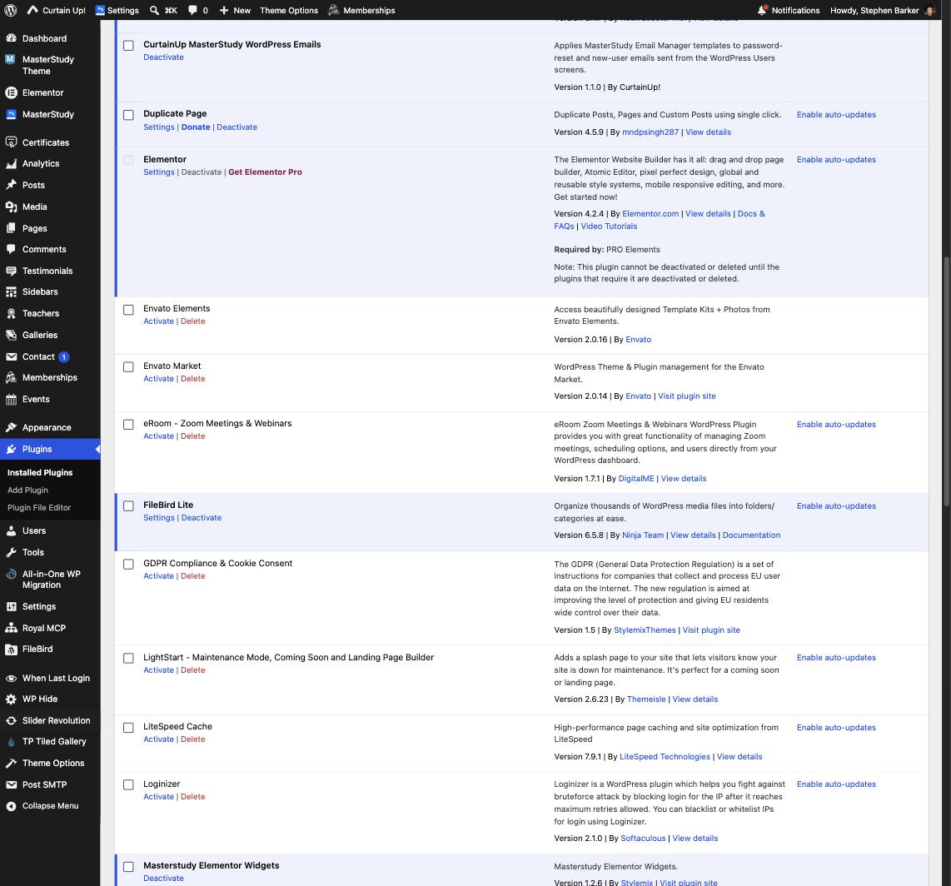
Task: Open the Curtain Up! site menu
Action: pos(57,10)
